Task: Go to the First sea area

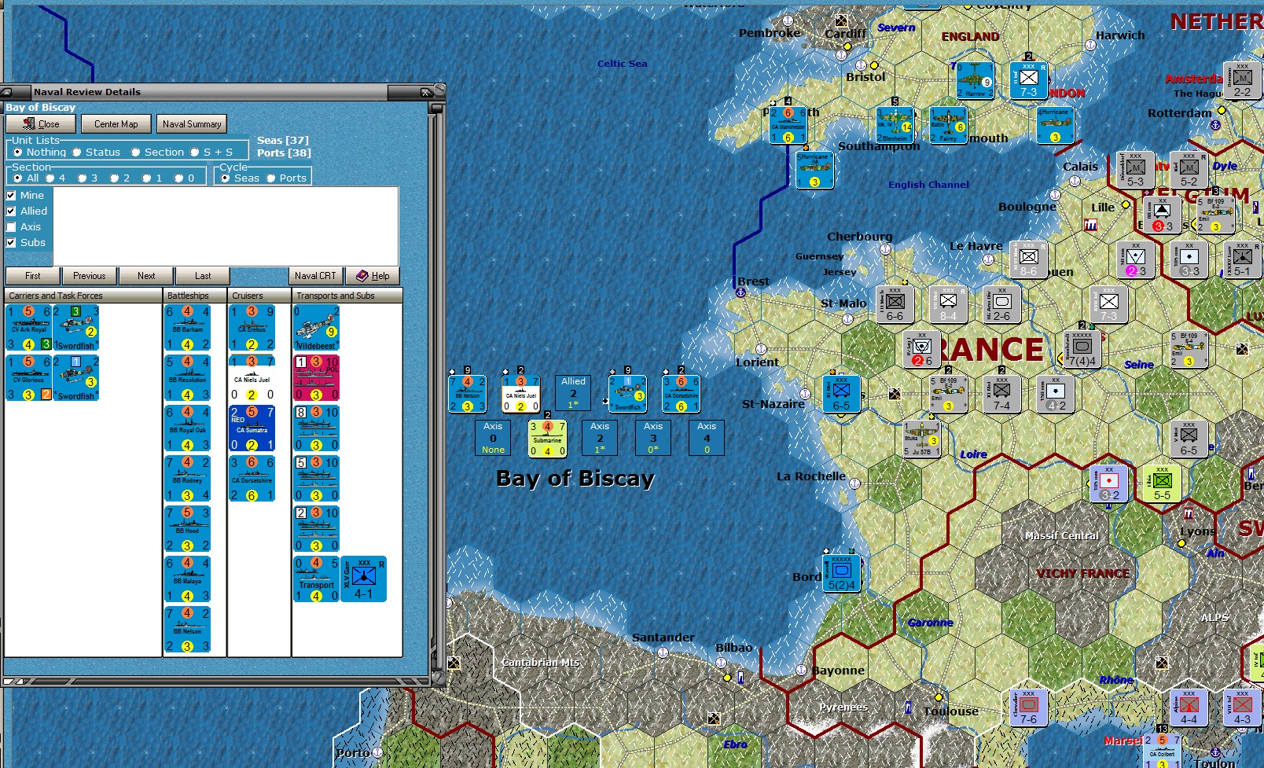Action: [33, 276]
